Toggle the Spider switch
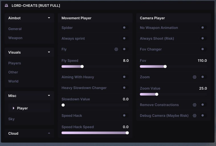 tap(125, 28)
